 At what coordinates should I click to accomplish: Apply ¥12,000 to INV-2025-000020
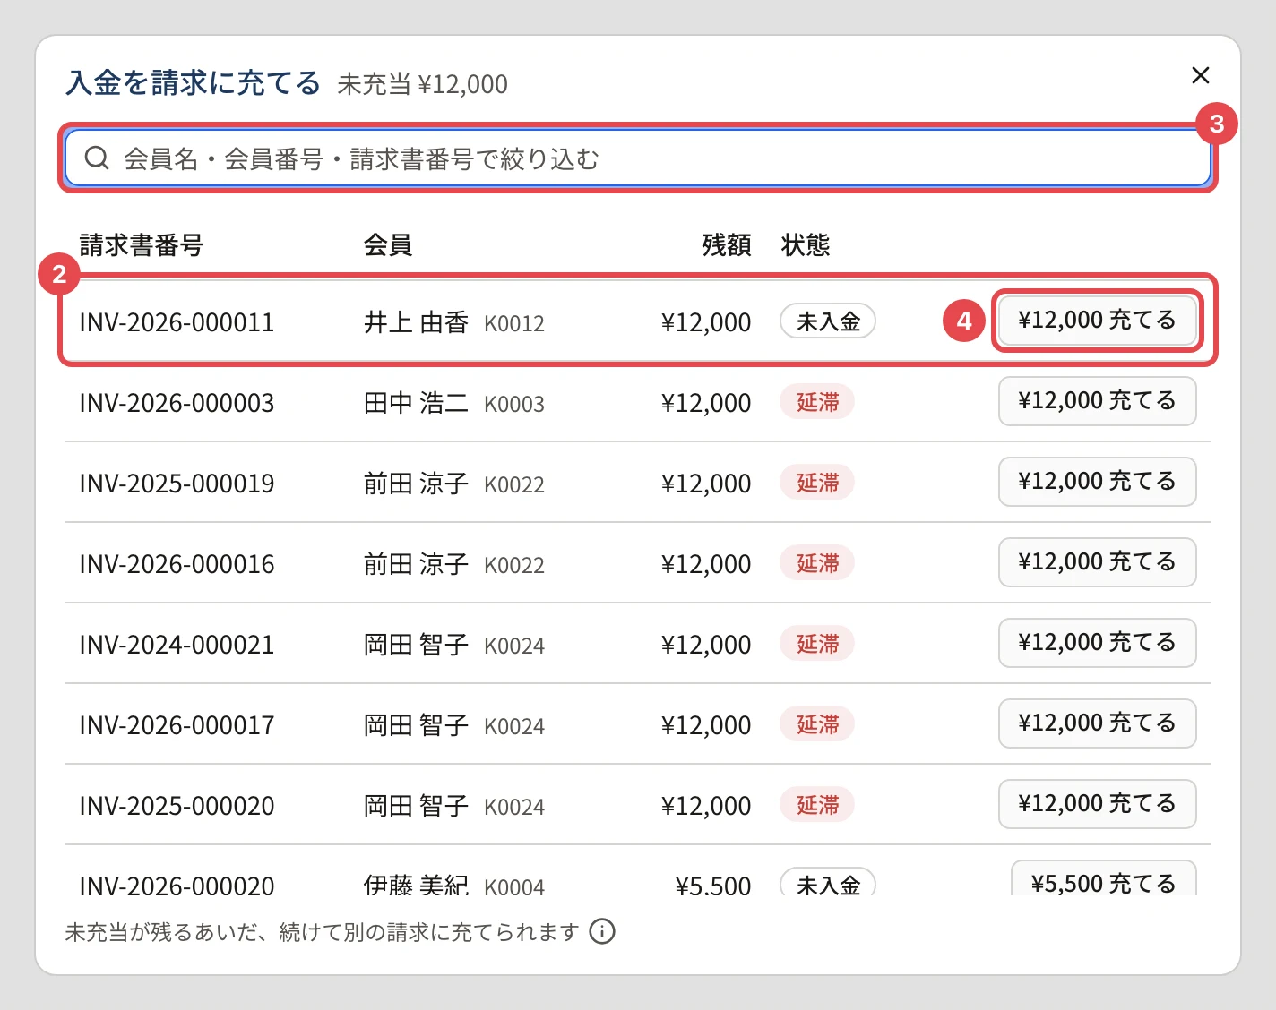(1098, 804)
